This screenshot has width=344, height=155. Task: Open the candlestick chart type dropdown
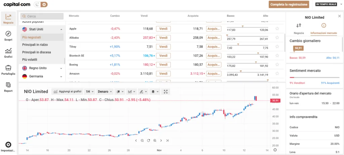120,91
